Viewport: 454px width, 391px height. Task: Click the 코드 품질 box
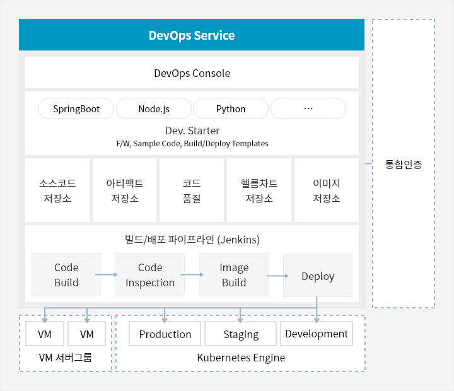coord(192,190)
